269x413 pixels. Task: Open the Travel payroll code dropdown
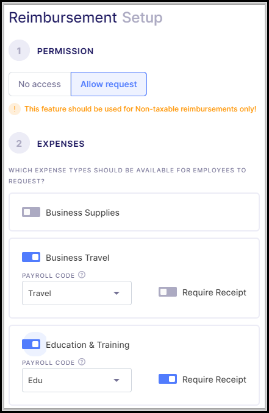click(x=77, y=293)
